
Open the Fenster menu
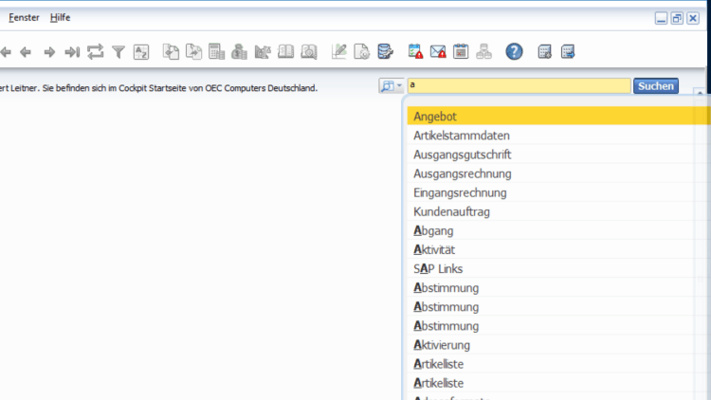pyautogui.click(x=26, y=18)
